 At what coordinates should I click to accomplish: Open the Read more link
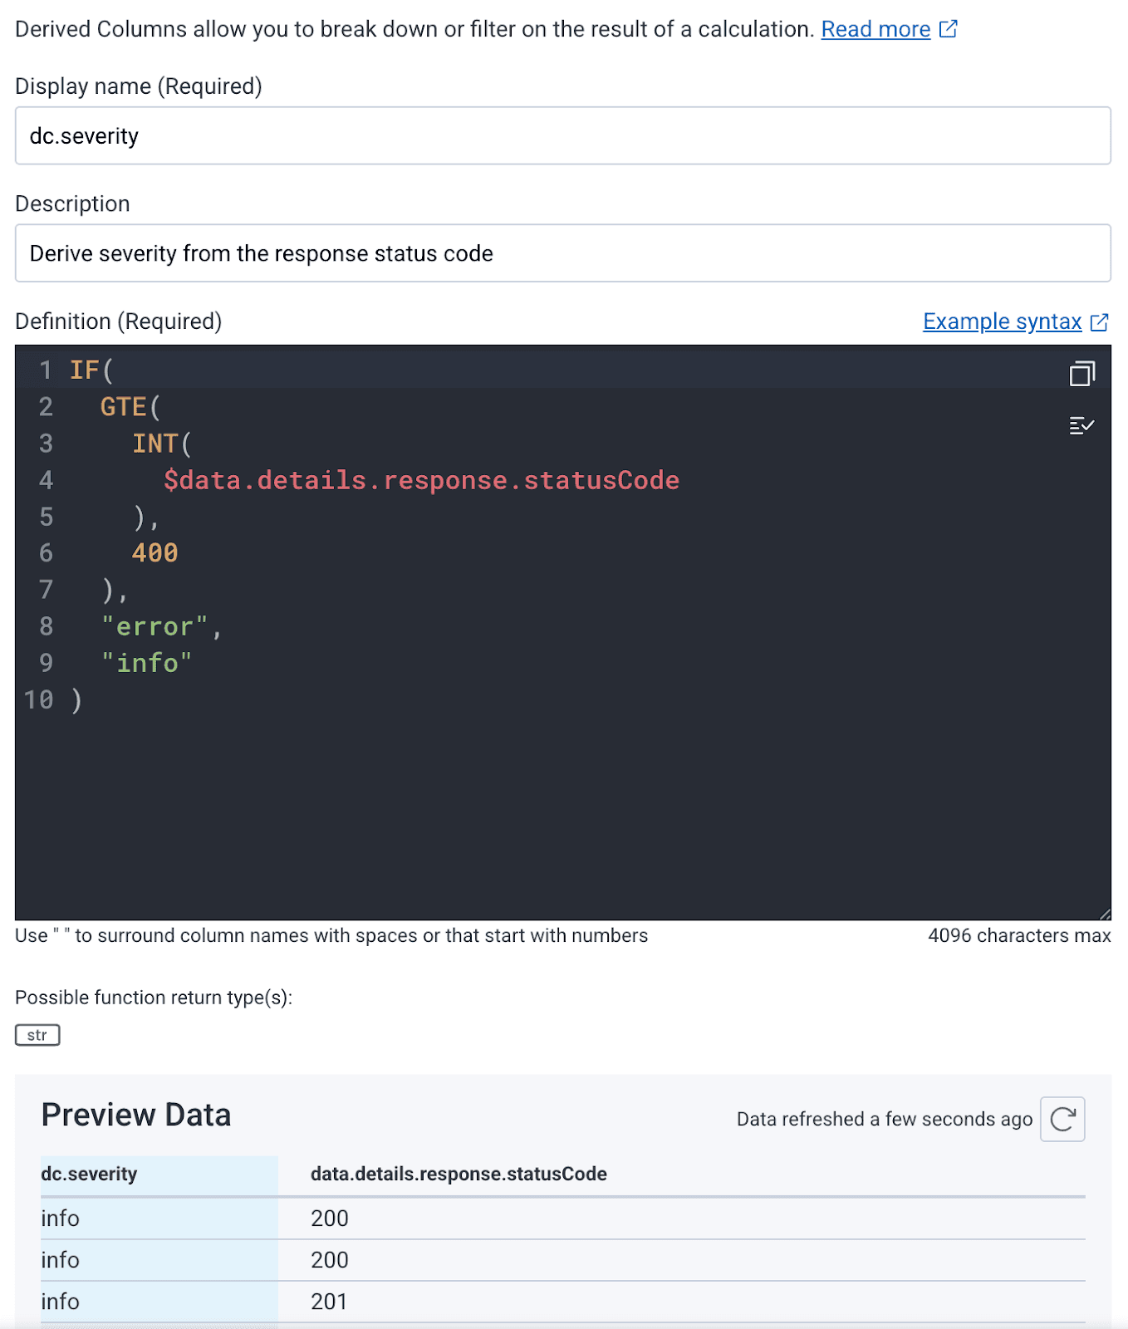click(875, 29)
